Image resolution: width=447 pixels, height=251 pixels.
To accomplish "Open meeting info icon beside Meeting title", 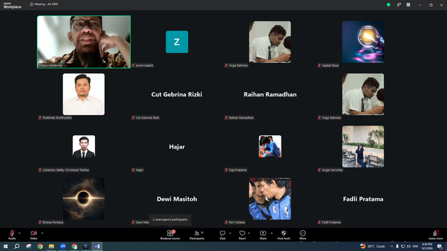I will [x=31, y=4].
